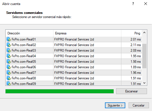Click the Escanear button
The height and width of the screenshot is (111, 152).
click(131, 91)
